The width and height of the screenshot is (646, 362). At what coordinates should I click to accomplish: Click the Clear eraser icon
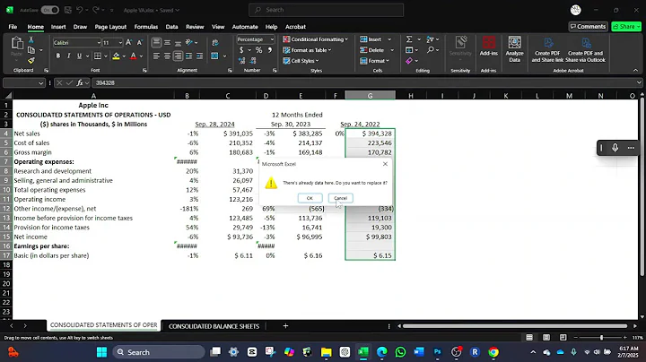pos(409,61)
